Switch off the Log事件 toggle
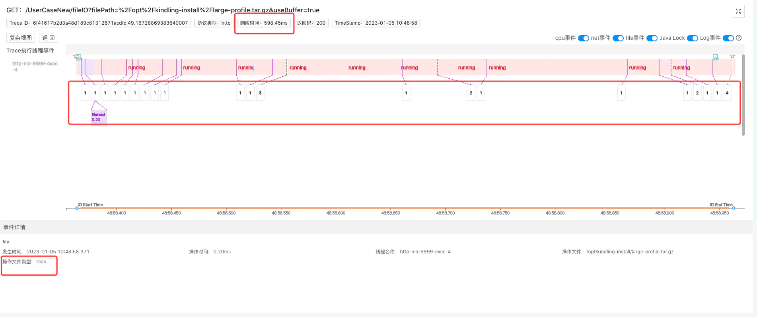The image size is (757, 317). (x=728, y=38)
